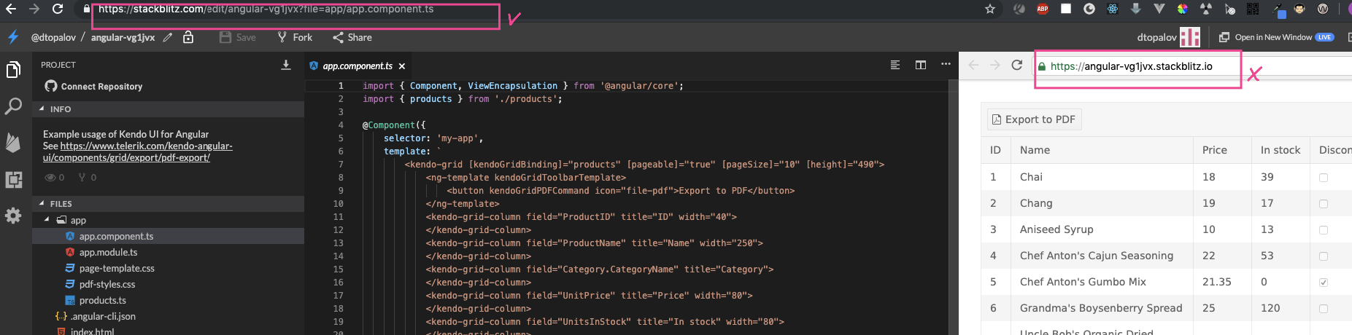Check the Discontinued box for Aniseed Syrup

[1324, 230]
